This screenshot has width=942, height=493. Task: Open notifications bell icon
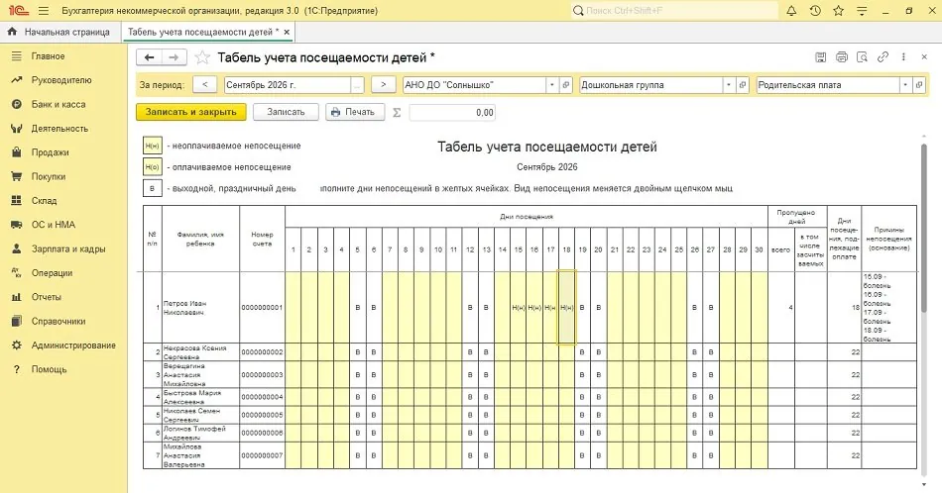(x=791, y=11)
